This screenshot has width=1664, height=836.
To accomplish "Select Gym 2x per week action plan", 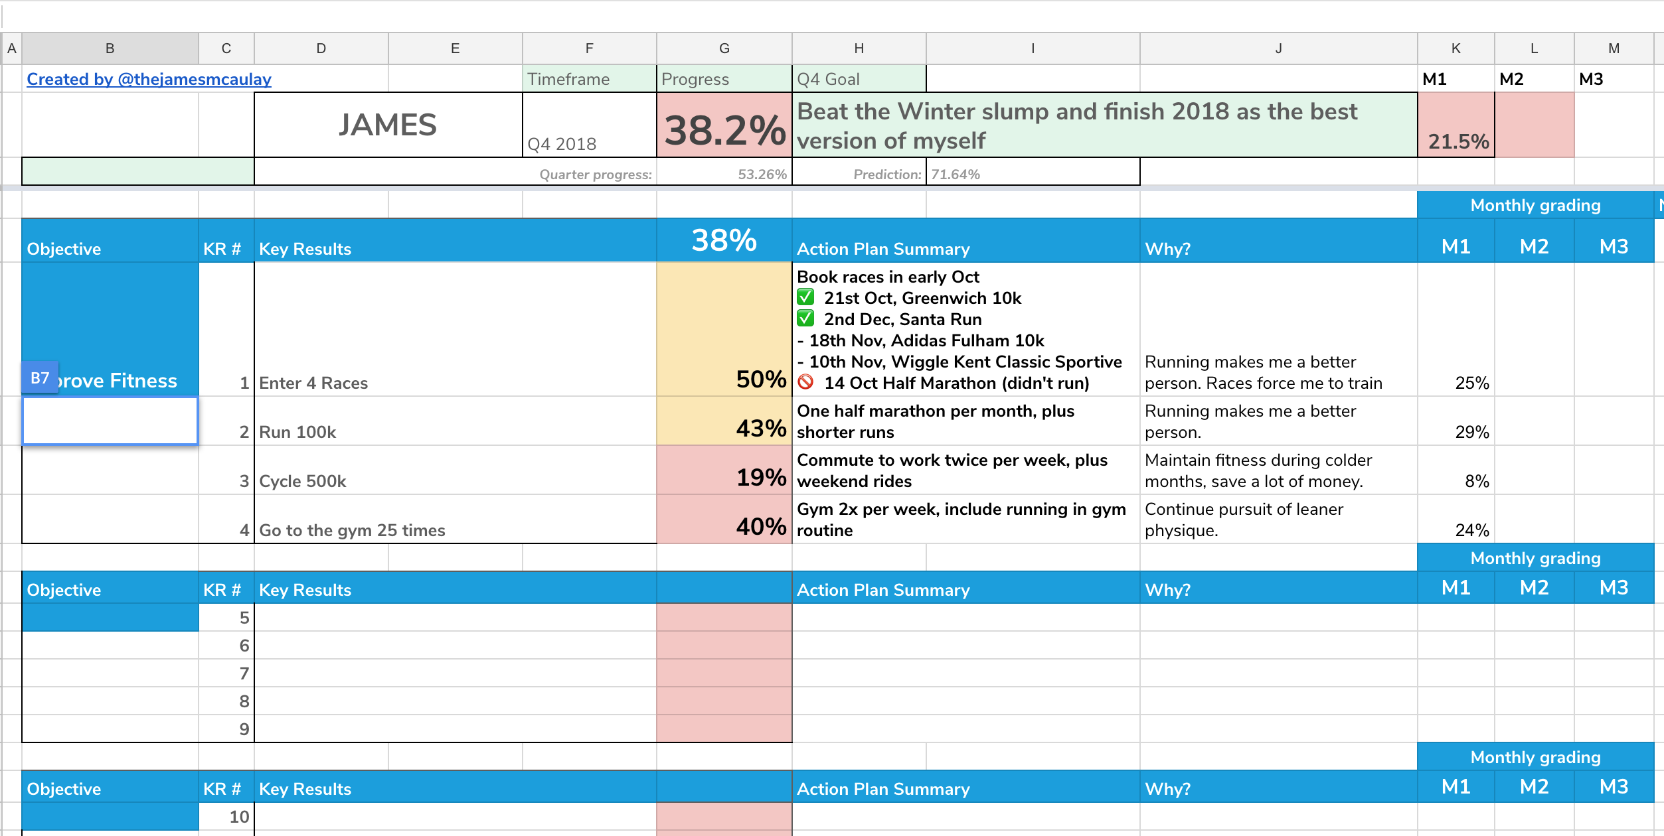I will click(966, 519).
